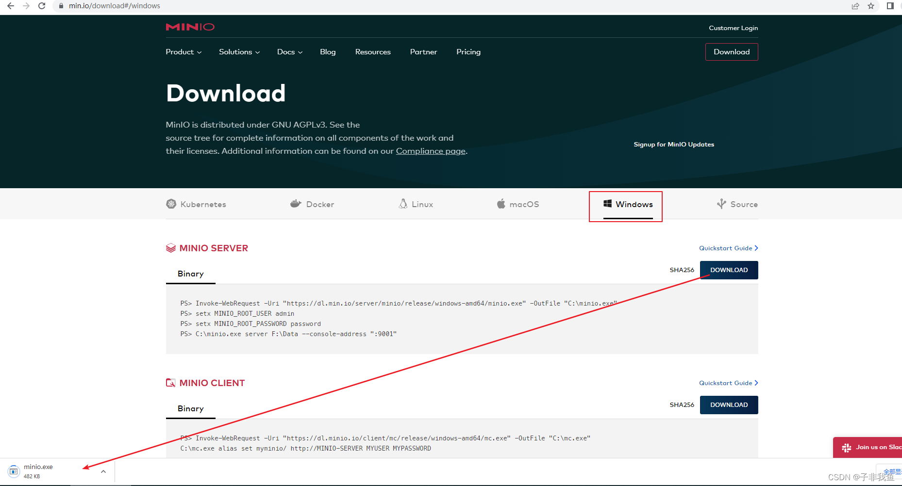This screenshot has width=902, height=486.
Task: Go forward in browser history
Action: pos(26,6)
